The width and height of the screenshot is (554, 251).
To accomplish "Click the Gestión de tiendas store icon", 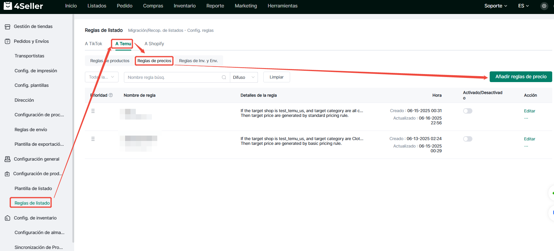I will pyautogui.click(x=7, y=27).
